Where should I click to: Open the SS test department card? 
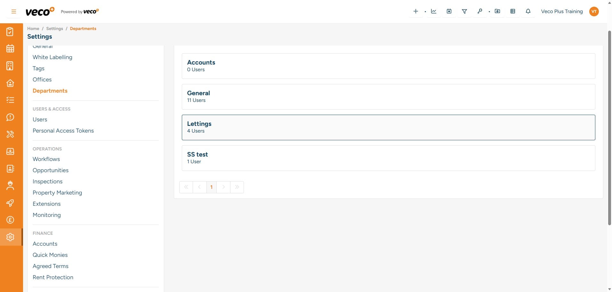pos(388,158)
